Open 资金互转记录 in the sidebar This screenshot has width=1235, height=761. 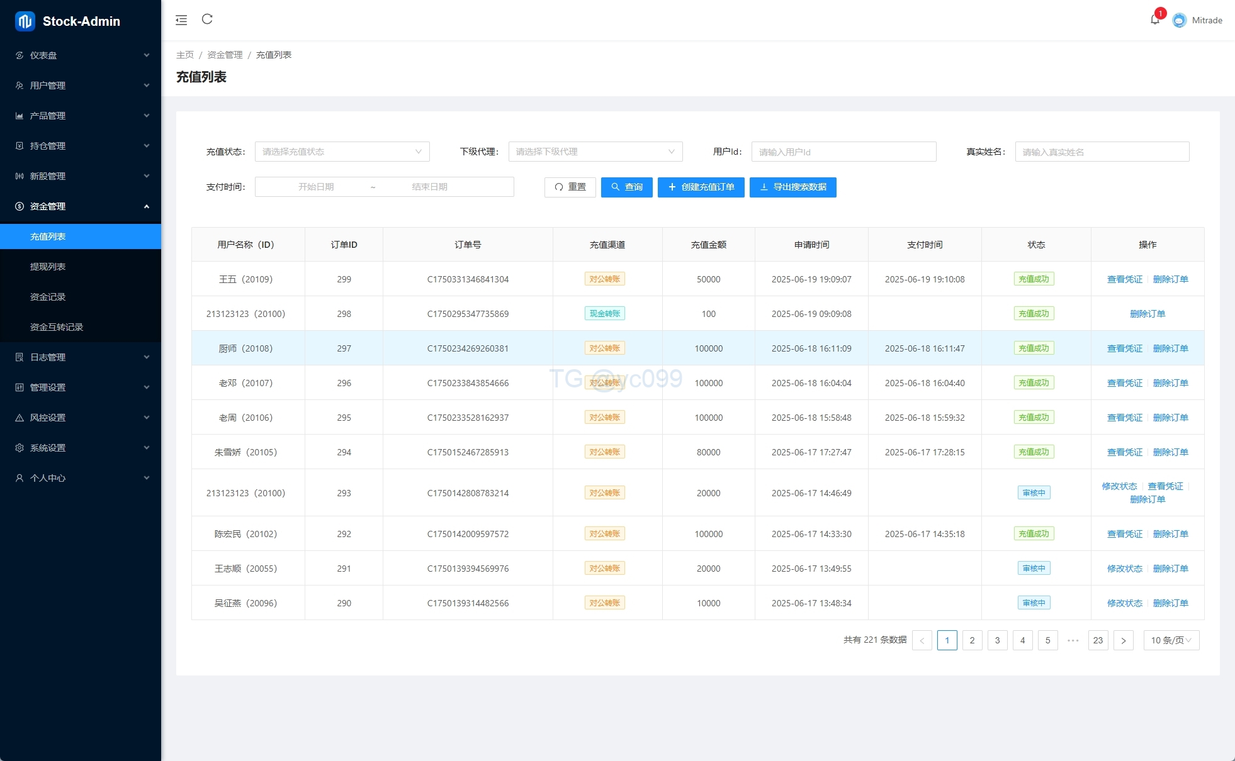[57, 327]
